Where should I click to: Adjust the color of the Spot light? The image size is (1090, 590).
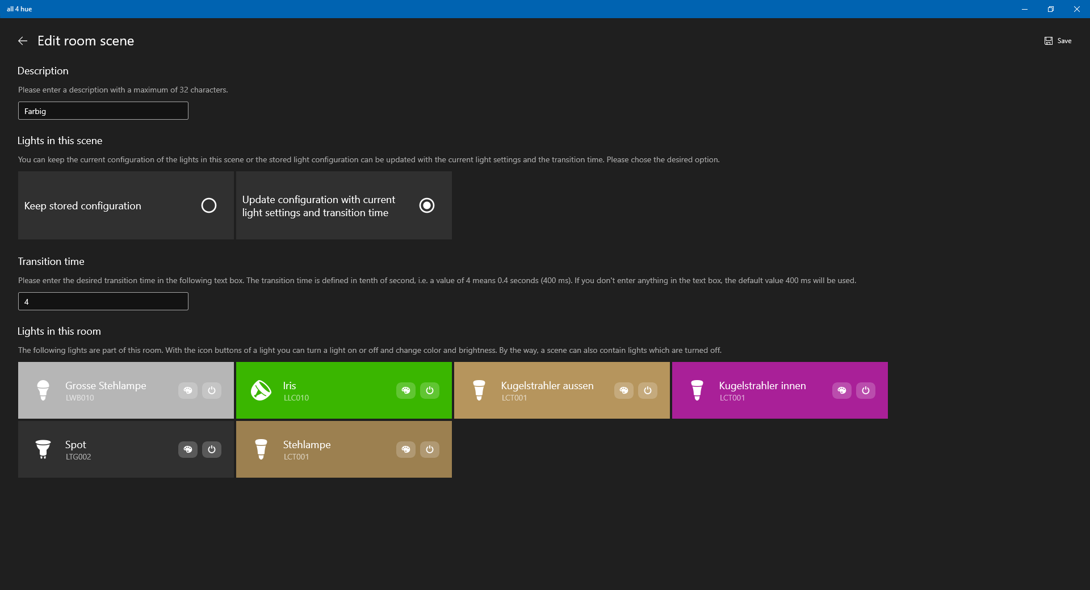pos(188,449)
